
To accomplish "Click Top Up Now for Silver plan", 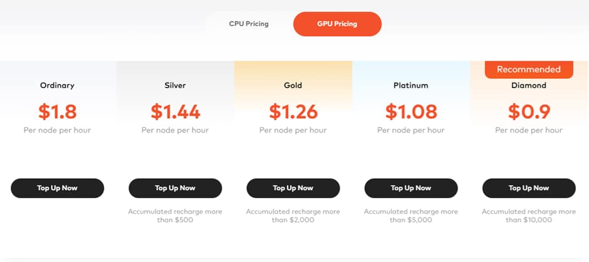I will pos(175,188).
